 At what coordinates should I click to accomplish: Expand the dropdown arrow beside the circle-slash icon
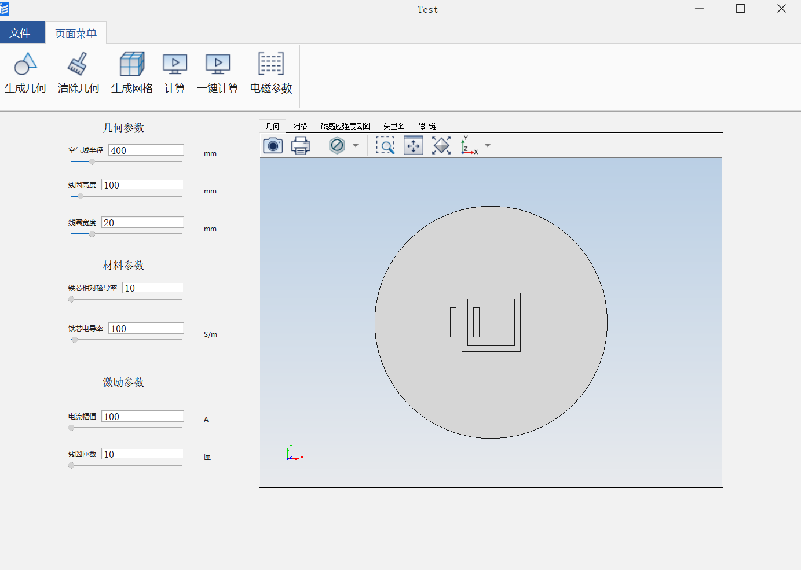pos(356,145)
